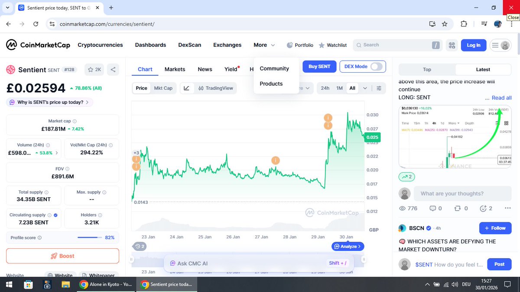Open the hamburger profile menu
Image resolution: width=520 pixels, height=292 pixels.
click(x=500, y=45)
